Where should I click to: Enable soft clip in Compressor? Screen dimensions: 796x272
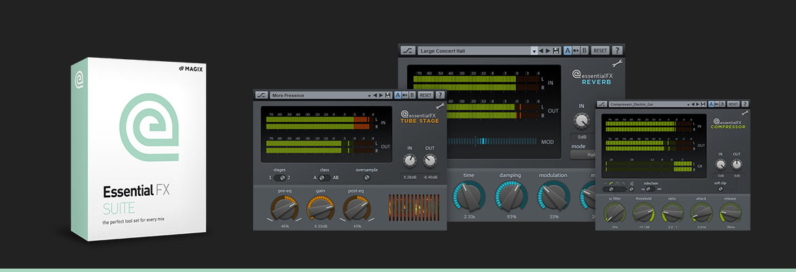723,189
